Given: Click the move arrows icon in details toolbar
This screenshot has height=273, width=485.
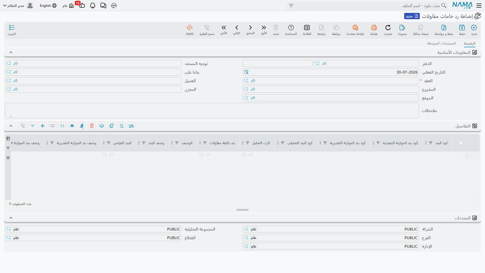Looking at the screenshot, I should coord(43,126).
